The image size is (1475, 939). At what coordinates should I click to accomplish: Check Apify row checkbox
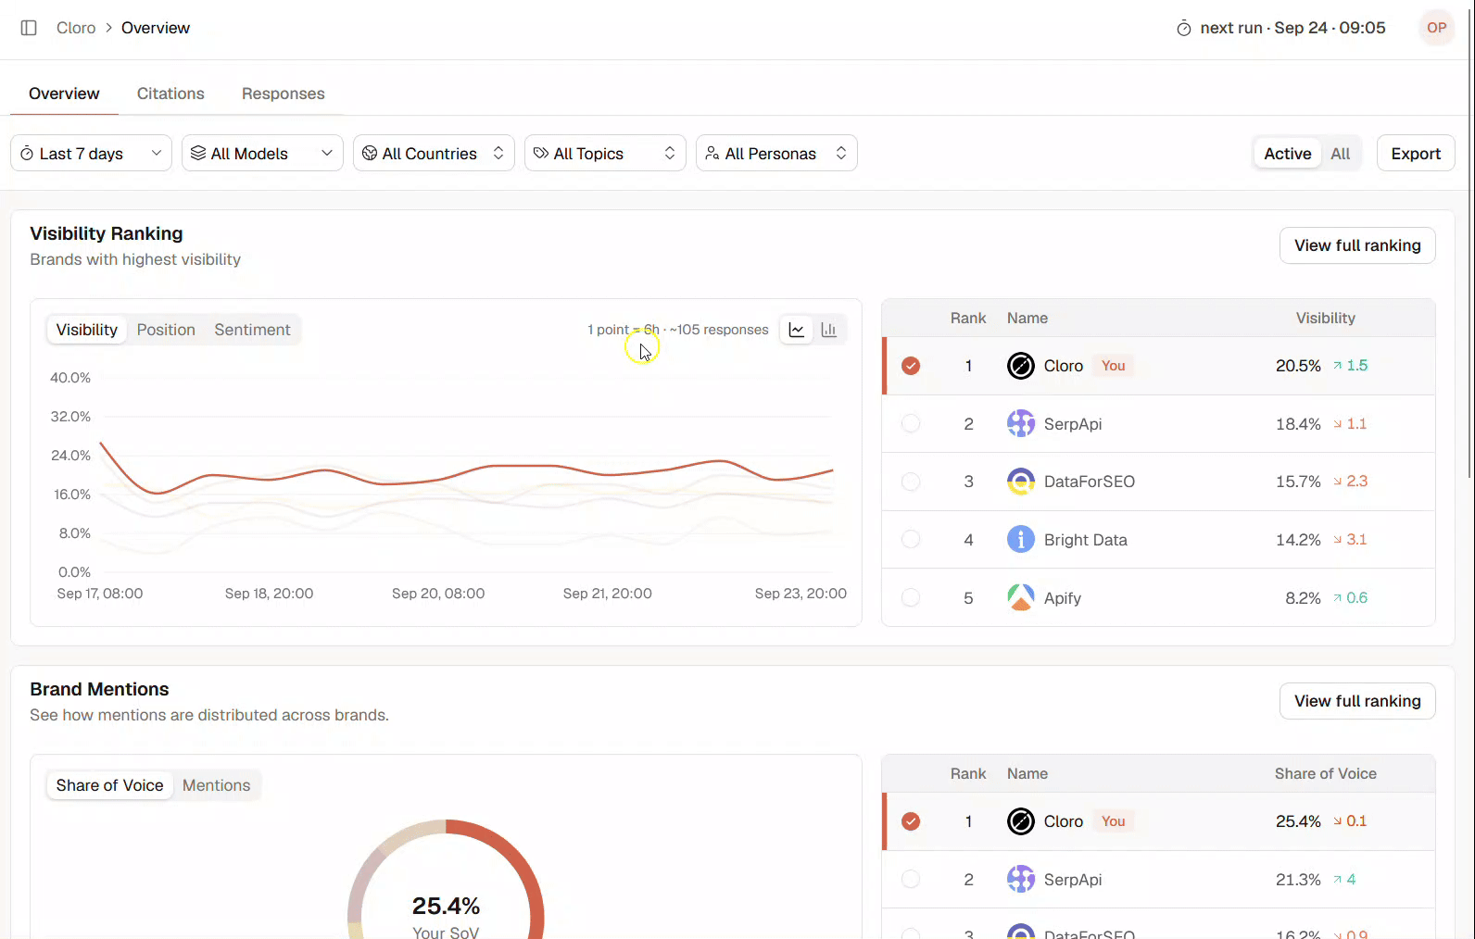911,598
